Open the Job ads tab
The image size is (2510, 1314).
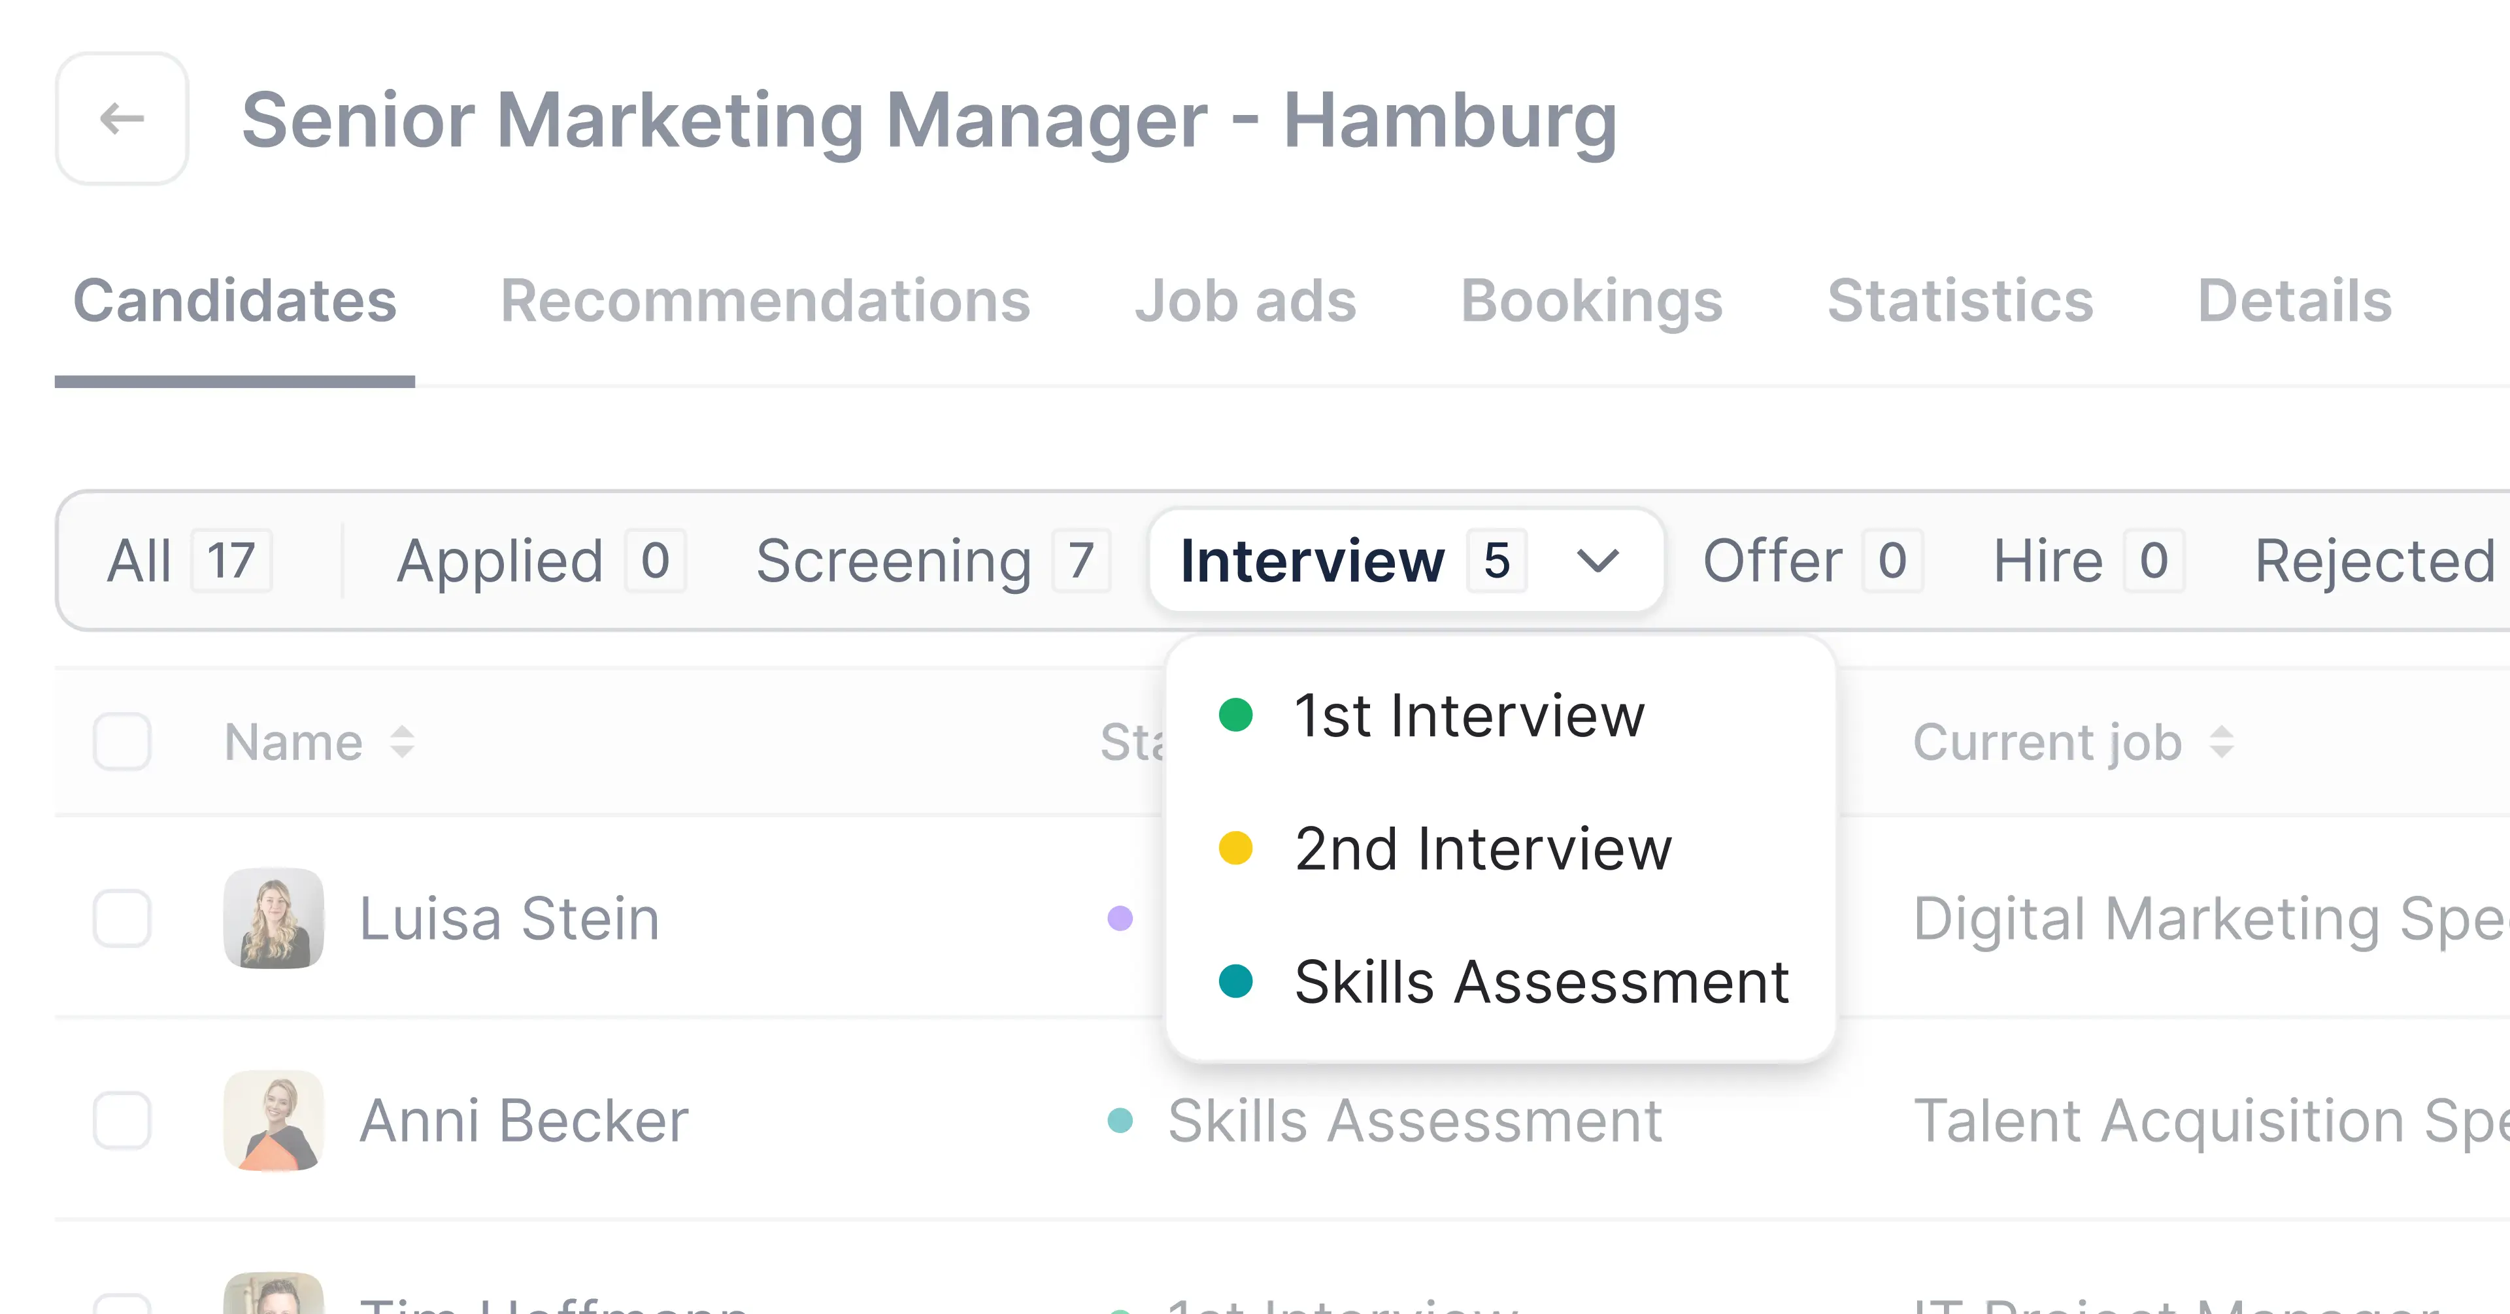[x=1245, y=301]
